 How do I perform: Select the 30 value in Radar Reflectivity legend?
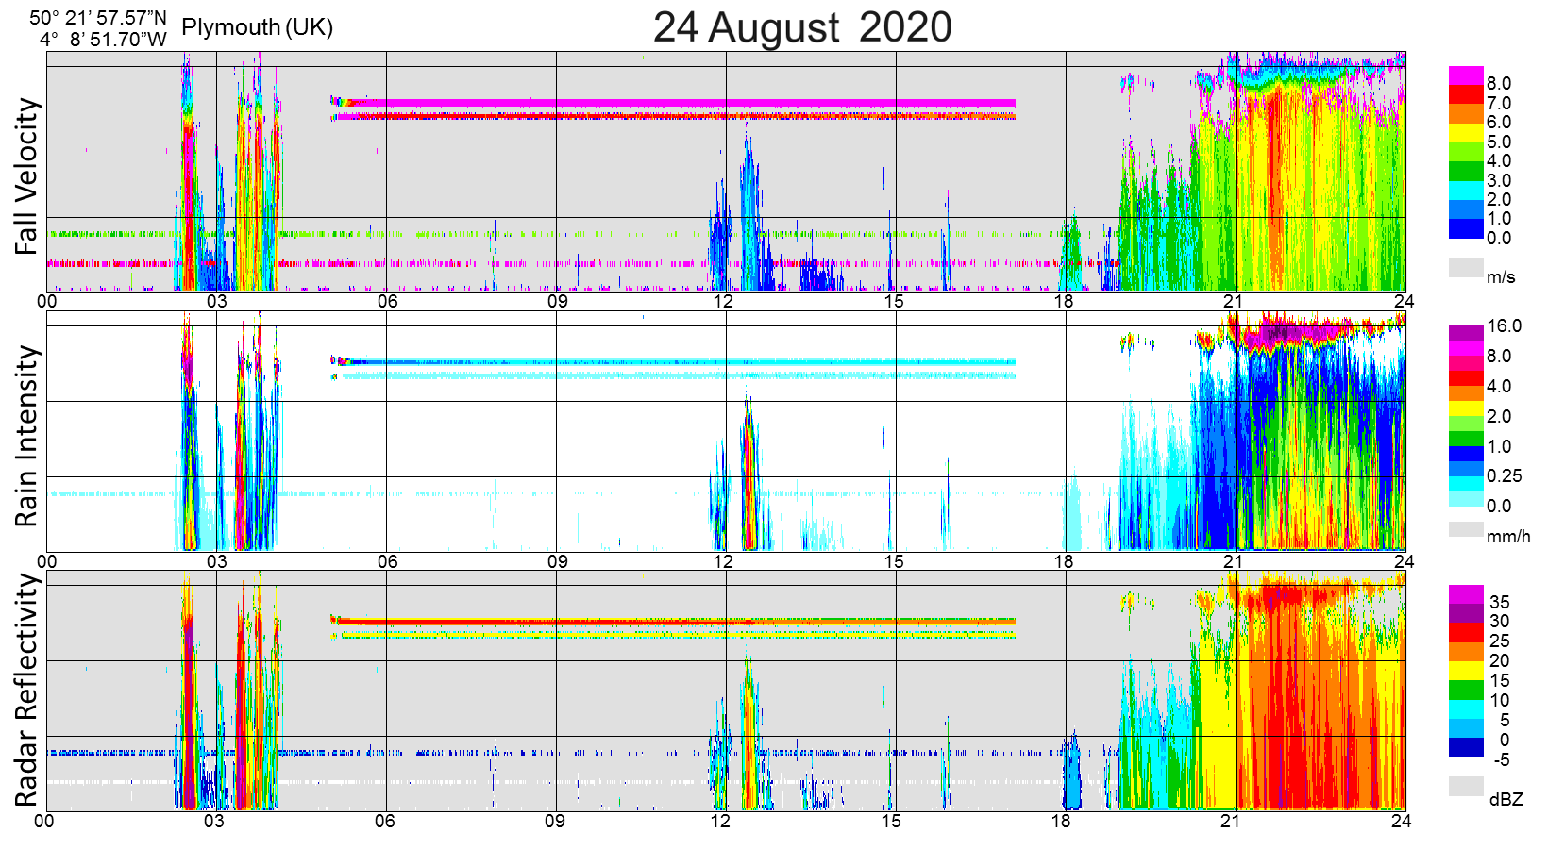click(x=1500, y=622)
